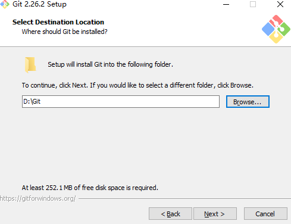Click the 'Setup will install Git' message
This screenshot has width=291, height=224.
tap(110, 64)
